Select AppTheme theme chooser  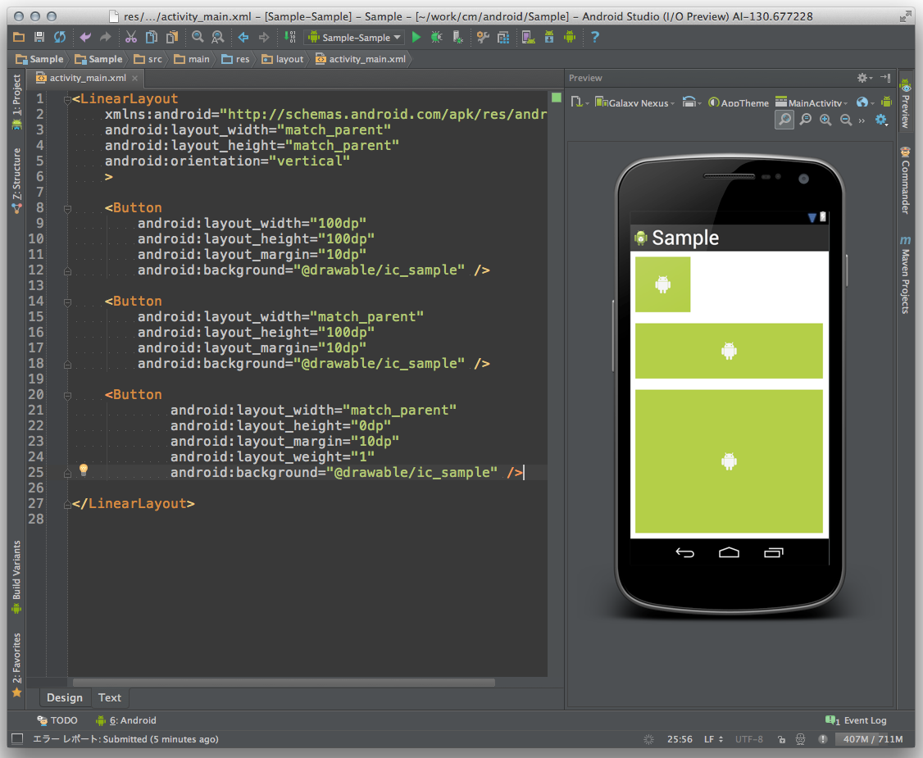point(739,102)
